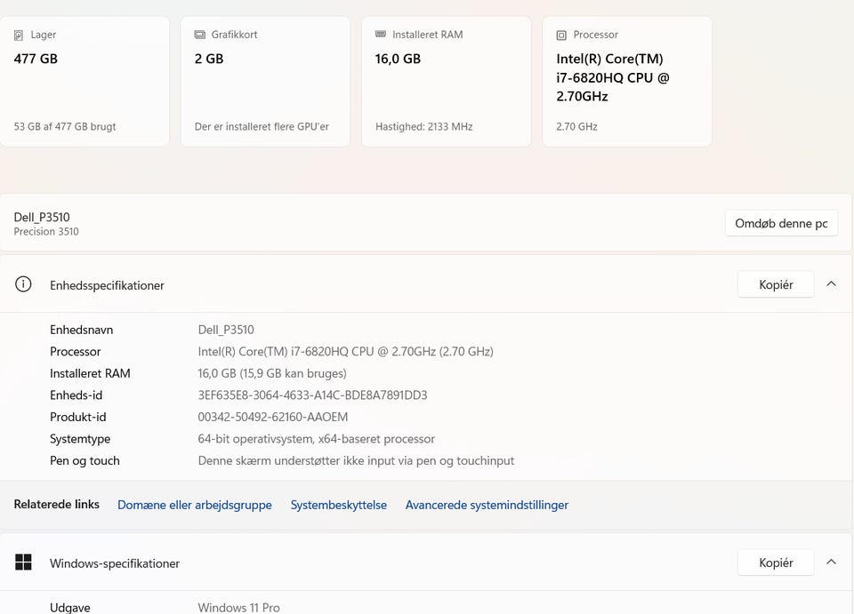854x614 pixels.
Task: Copy Windows specifications with Kopiér
Action: (x=775, y=562)
